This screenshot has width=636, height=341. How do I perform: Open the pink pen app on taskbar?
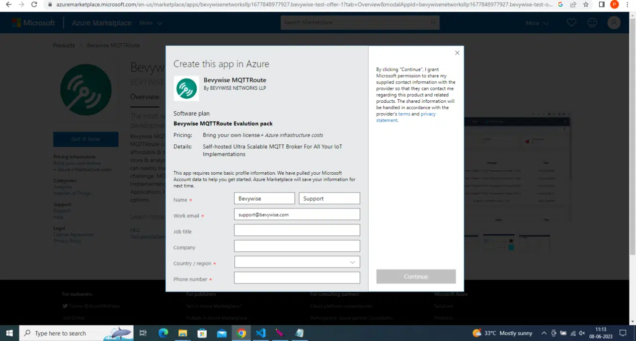tap(280, 333)
